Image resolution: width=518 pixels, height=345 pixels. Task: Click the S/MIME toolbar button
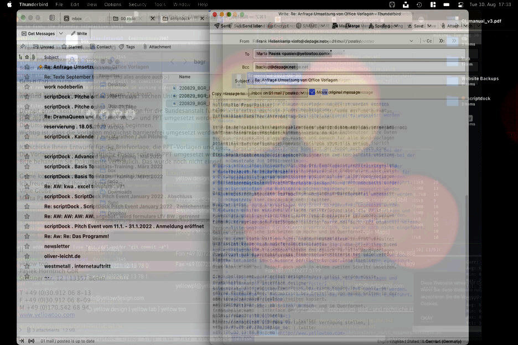307,26
